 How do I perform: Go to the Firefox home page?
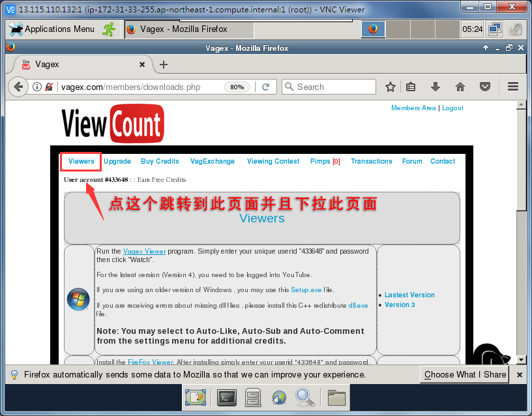tap(460, 86)
